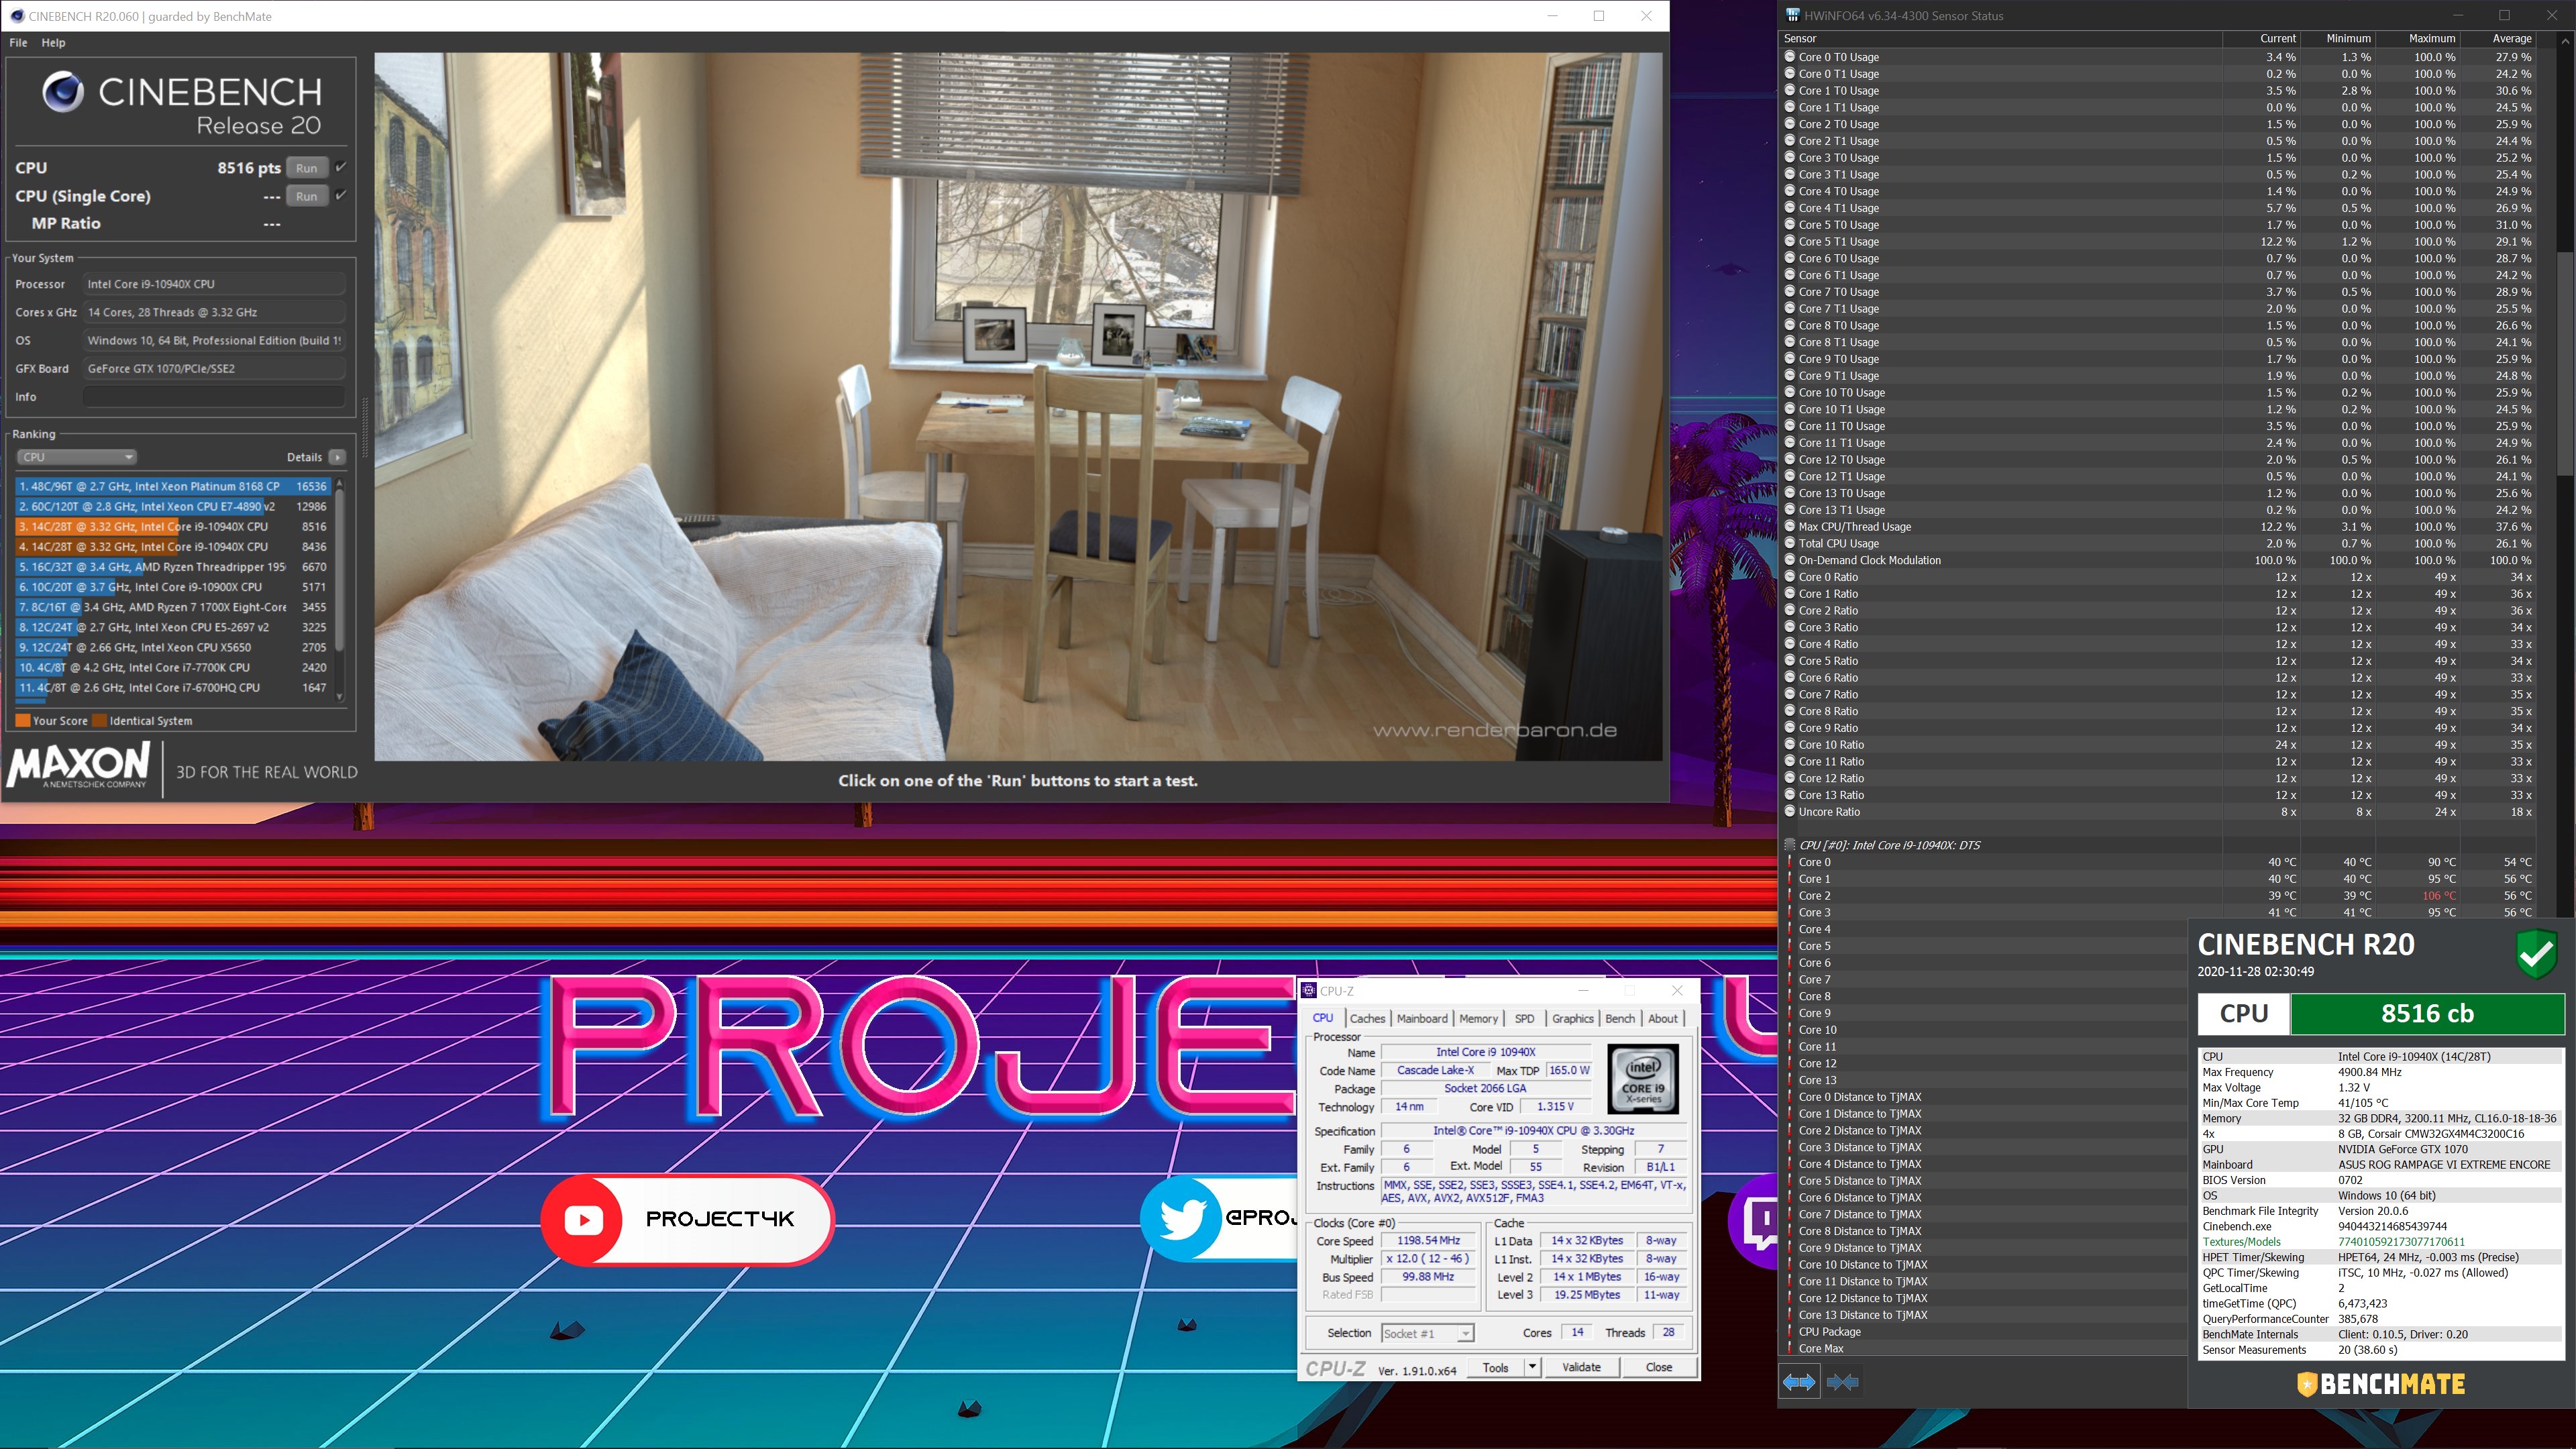Click sensor icon for Core 0 T0 Usage
This screenshot has height=1449, width=2576.
tap(1790, 57)
